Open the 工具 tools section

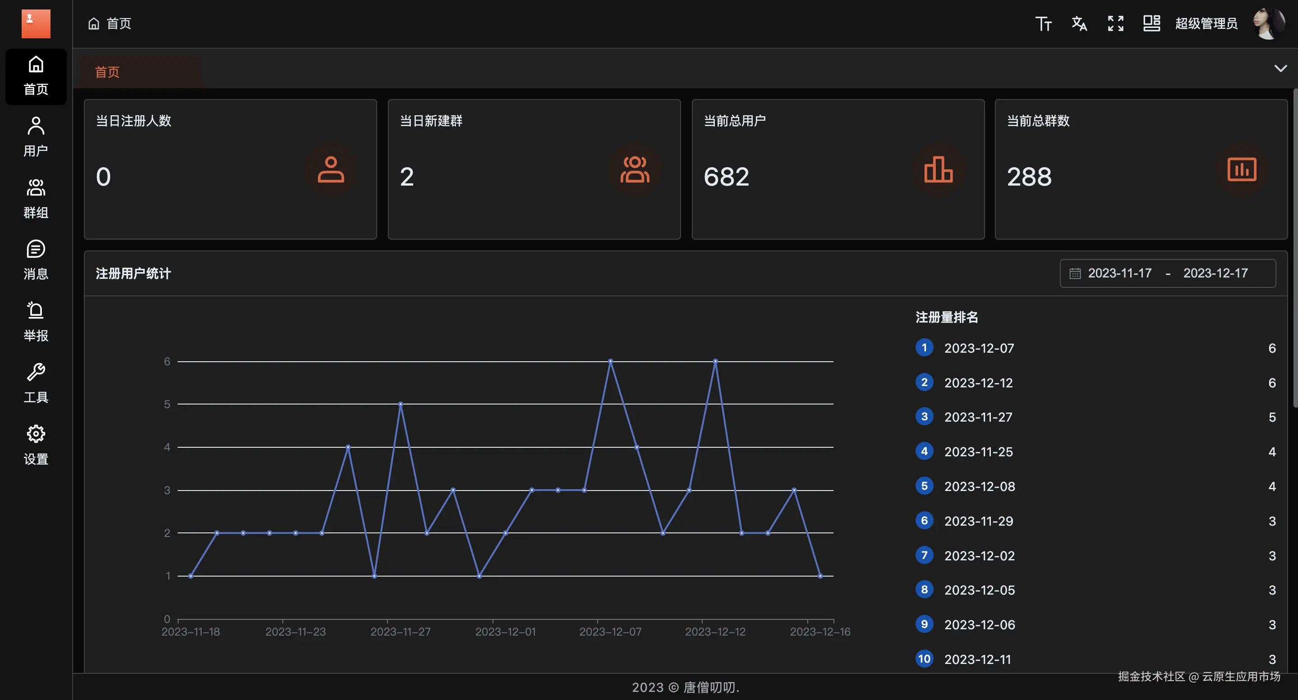pyautogui.click(x=36, y=383)
